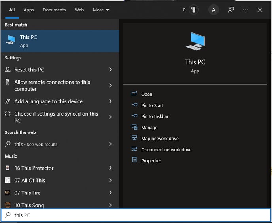The width and height of the screenshot is (272, 223).
Task: Expand the More filter dropdown
Action: [101, 10]
